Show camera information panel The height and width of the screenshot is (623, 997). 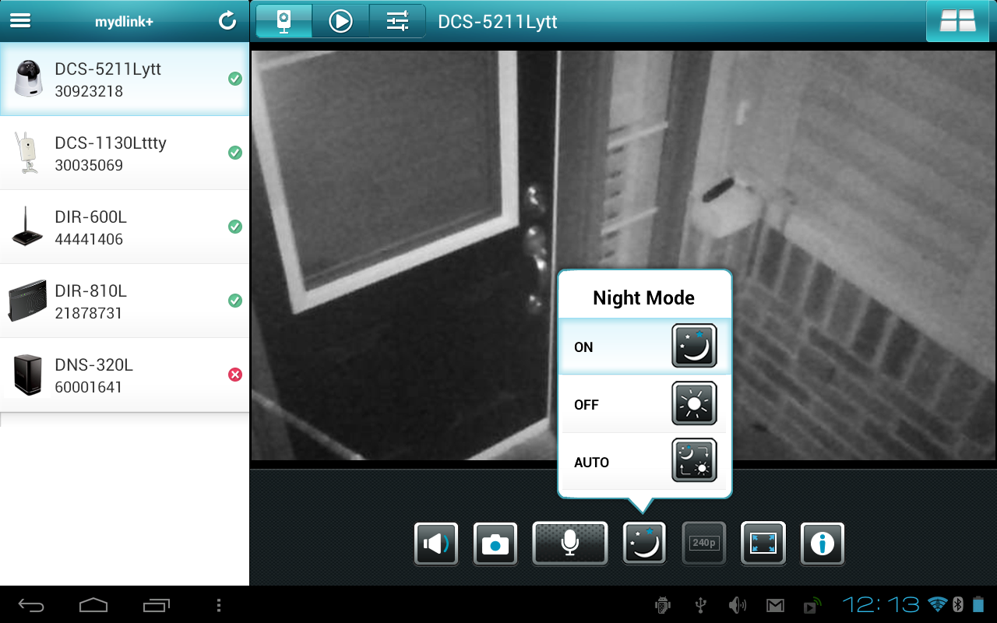pos(822,544)
